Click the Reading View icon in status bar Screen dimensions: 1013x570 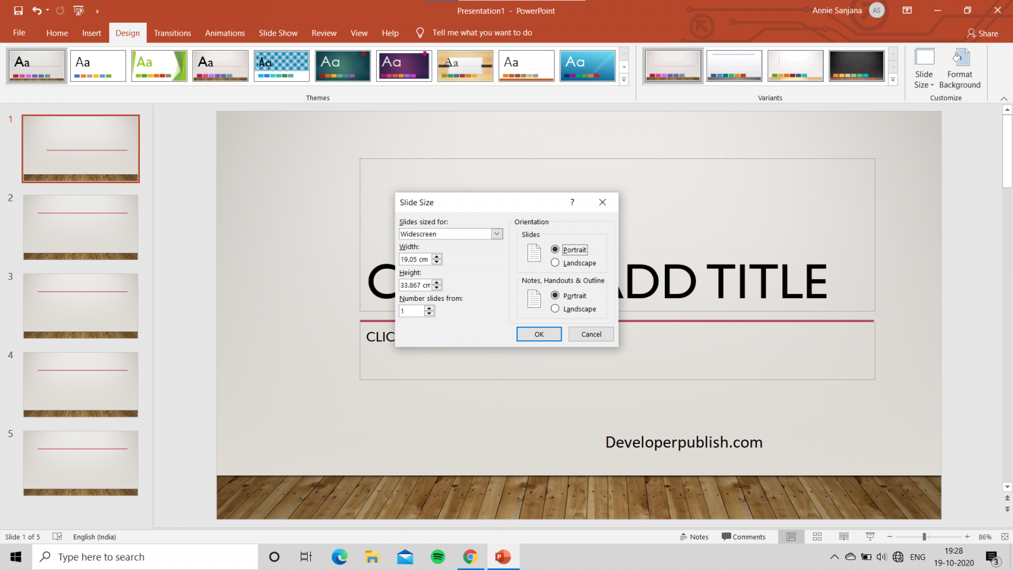click(843, 536)
